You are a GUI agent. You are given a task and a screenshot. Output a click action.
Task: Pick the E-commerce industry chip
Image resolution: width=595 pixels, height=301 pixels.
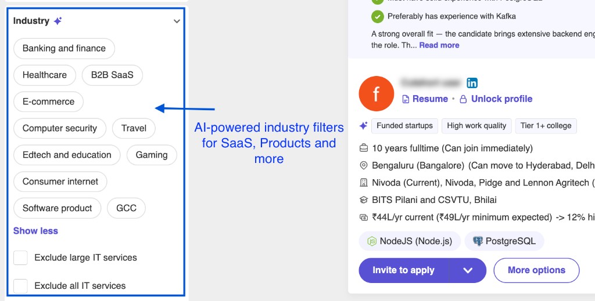[x=49, y=101]
